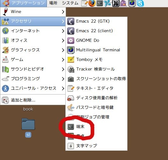The height and width of the screenshot is (160, 168).
Task: Click the Tracker binoculars icon
Action: tap(71, 69)
